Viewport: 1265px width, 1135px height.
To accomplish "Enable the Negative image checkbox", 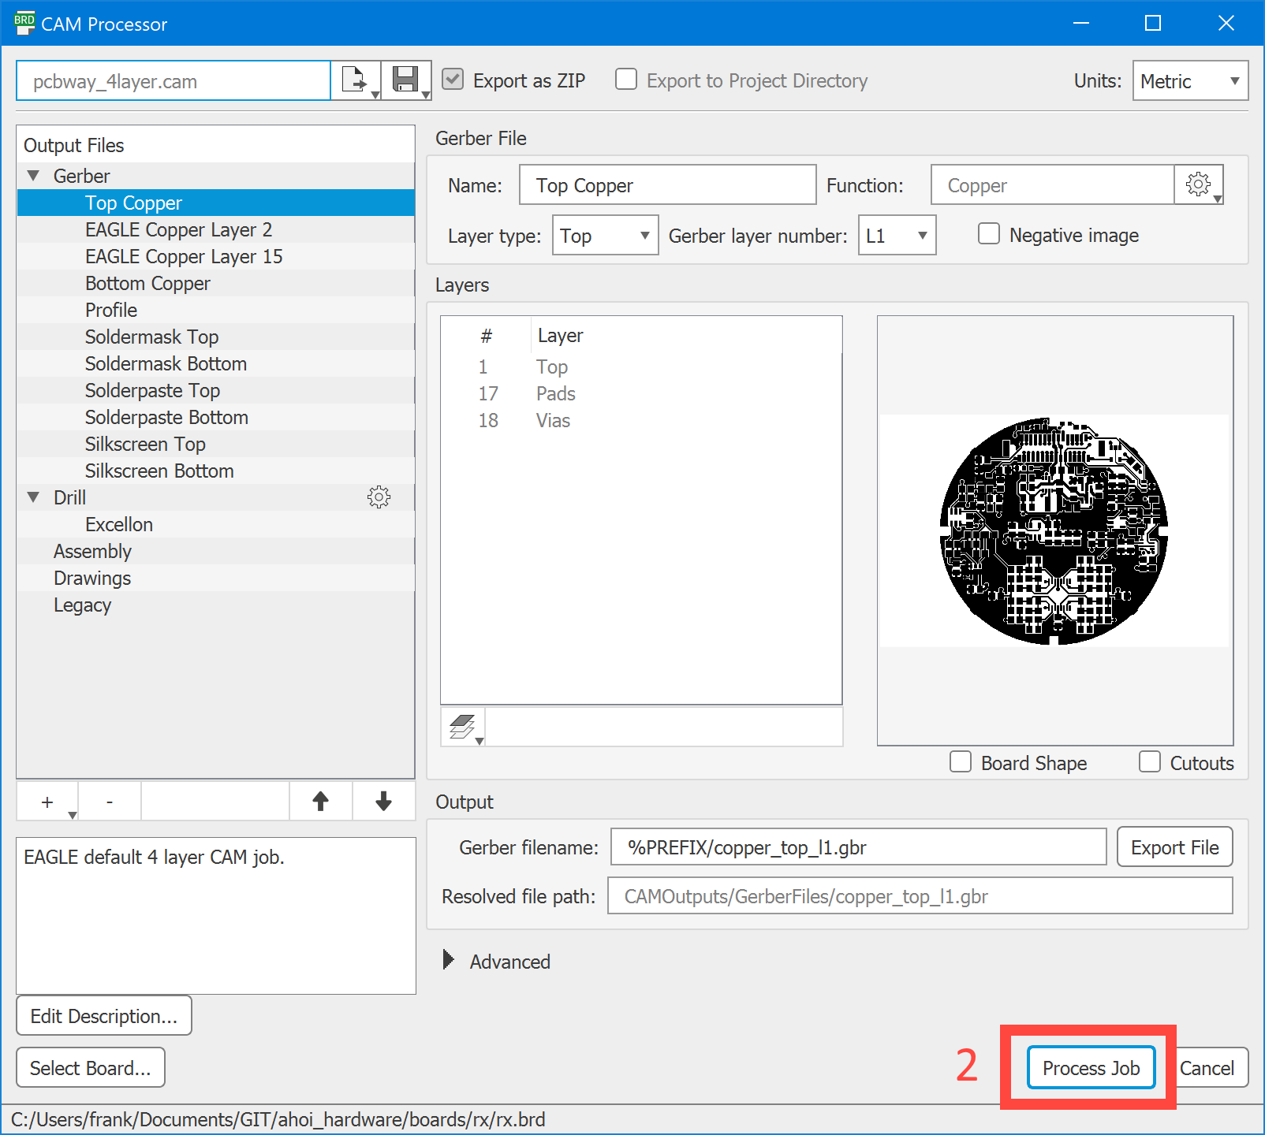I will (x=989, y=234).
